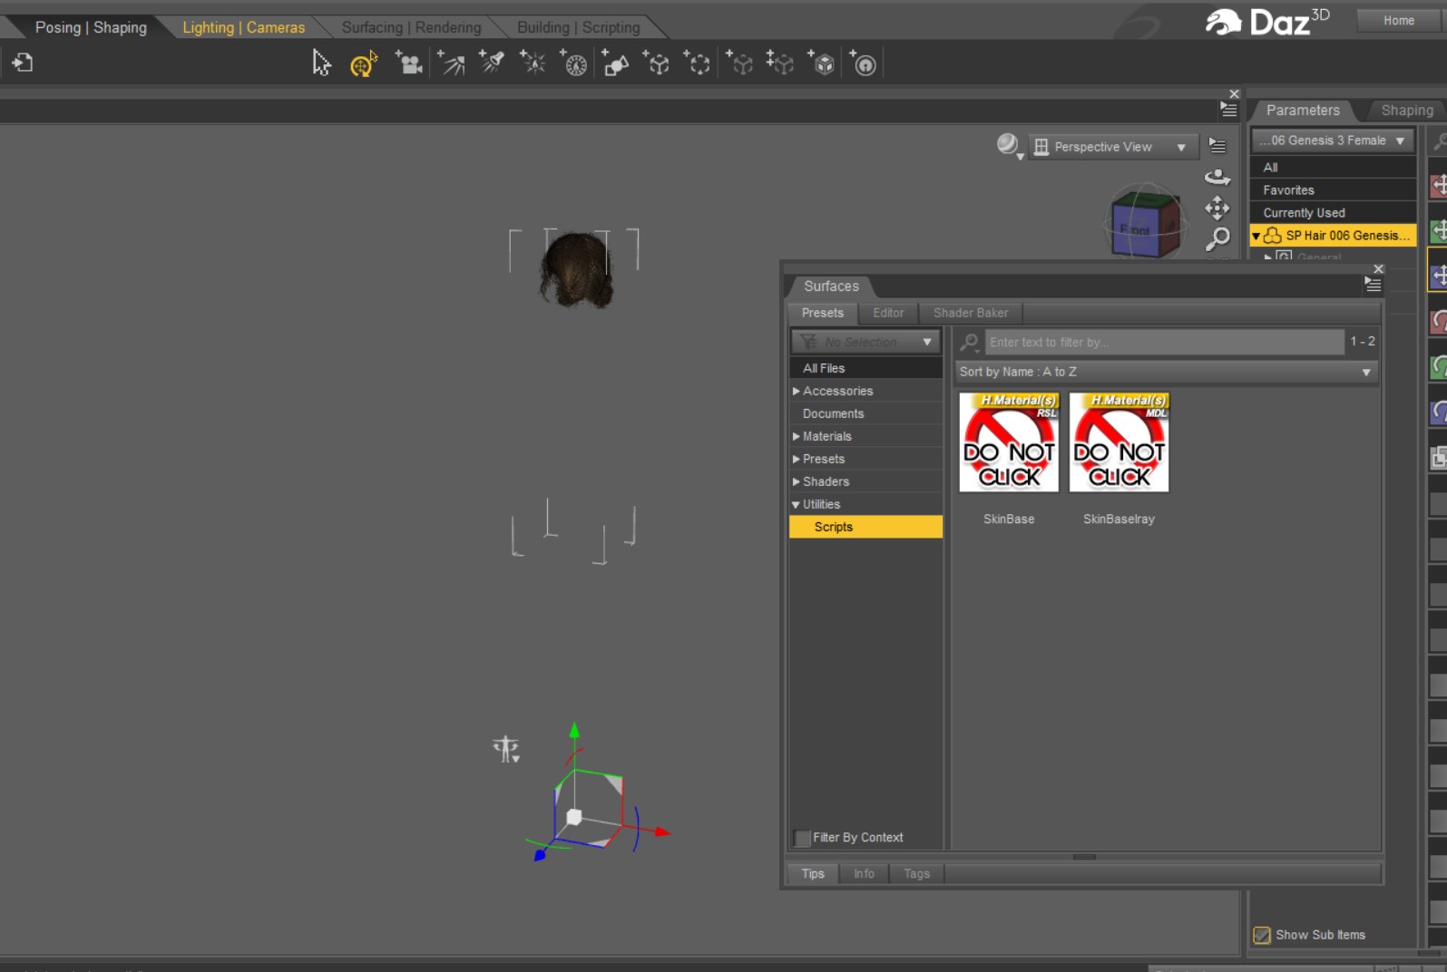Image resolution: width=1447 pixels, height=972 pixels.
Task: Click the view cube in the viewport
Action: pos(1145,222)
